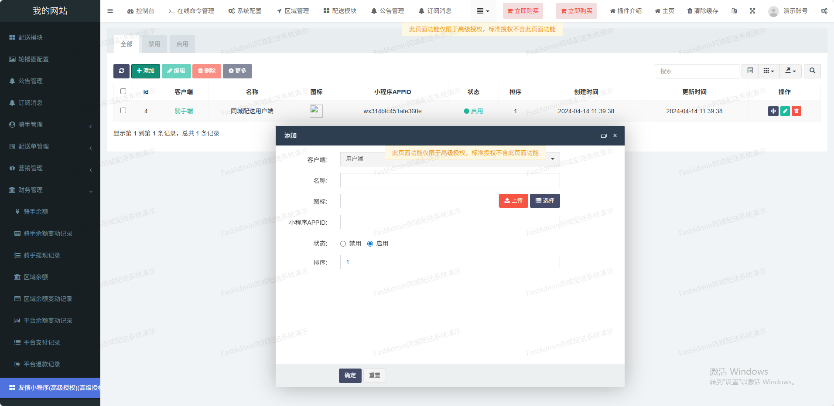This screenshot has width=834, height=406.
Task: Click the red delete icon in row 4
Action: (x=796, y=111)
